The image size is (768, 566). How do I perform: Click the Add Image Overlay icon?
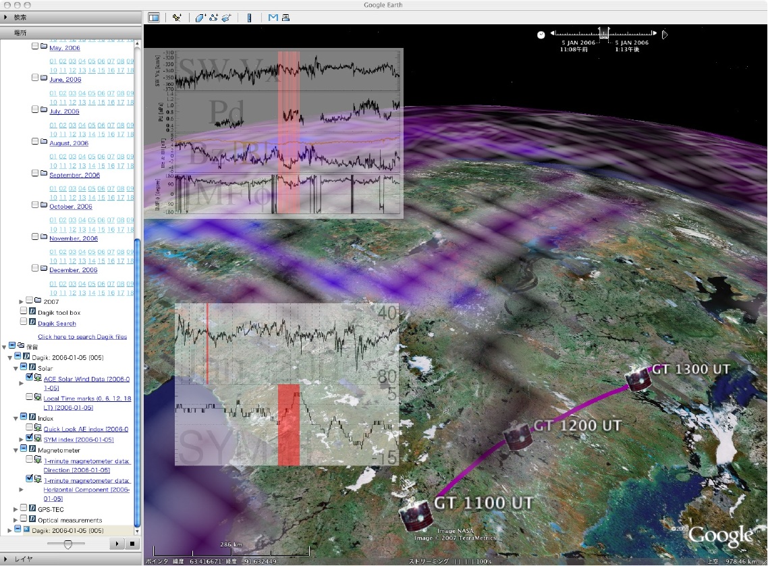click(x=226, y=18)
